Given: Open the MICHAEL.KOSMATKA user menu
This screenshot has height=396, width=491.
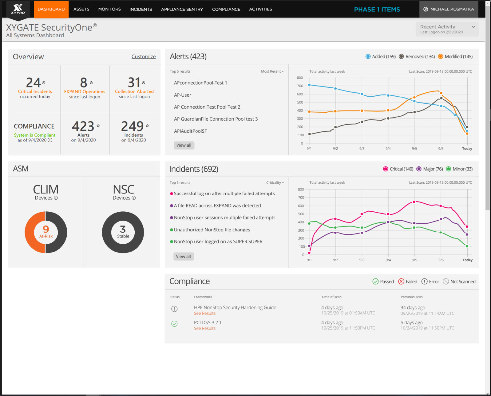Looking at the screenshot, I should [x=449, y=9].
